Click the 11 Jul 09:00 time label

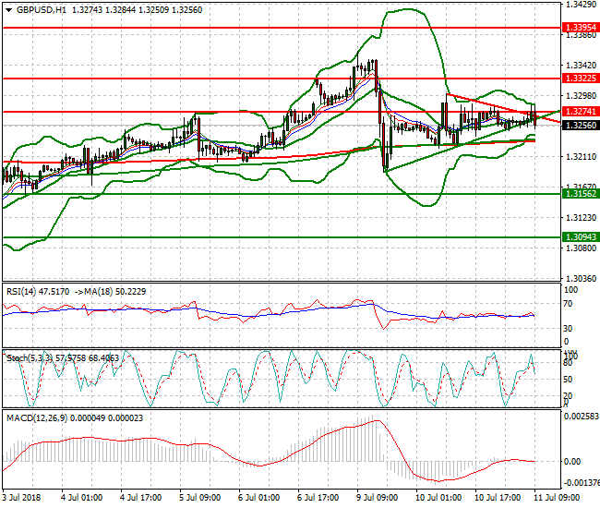(557, 498)
